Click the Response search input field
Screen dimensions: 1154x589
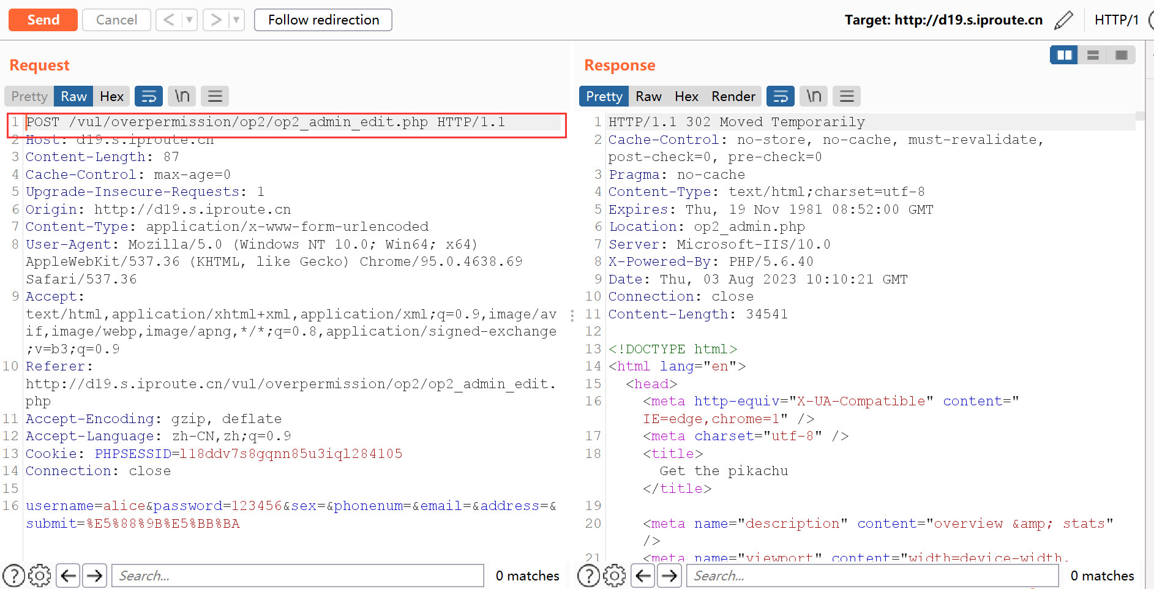tap(872, 576)
